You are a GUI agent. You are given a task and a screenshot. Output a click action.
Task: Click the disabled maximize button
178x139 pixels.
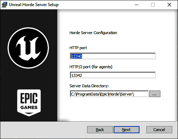coord(153,5)
